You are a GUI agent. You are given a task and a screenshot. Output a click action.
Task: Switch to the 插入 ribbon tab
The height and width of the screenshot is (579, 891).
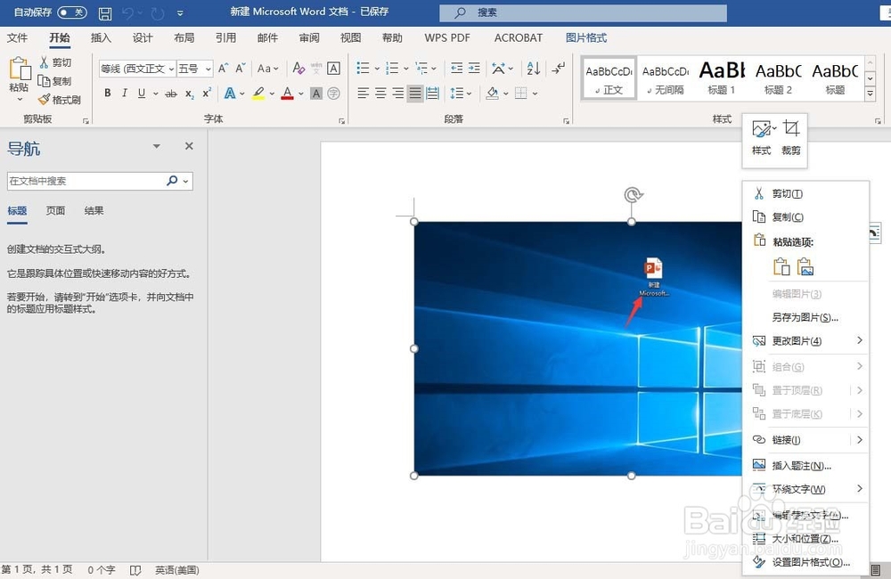[101, 37]
